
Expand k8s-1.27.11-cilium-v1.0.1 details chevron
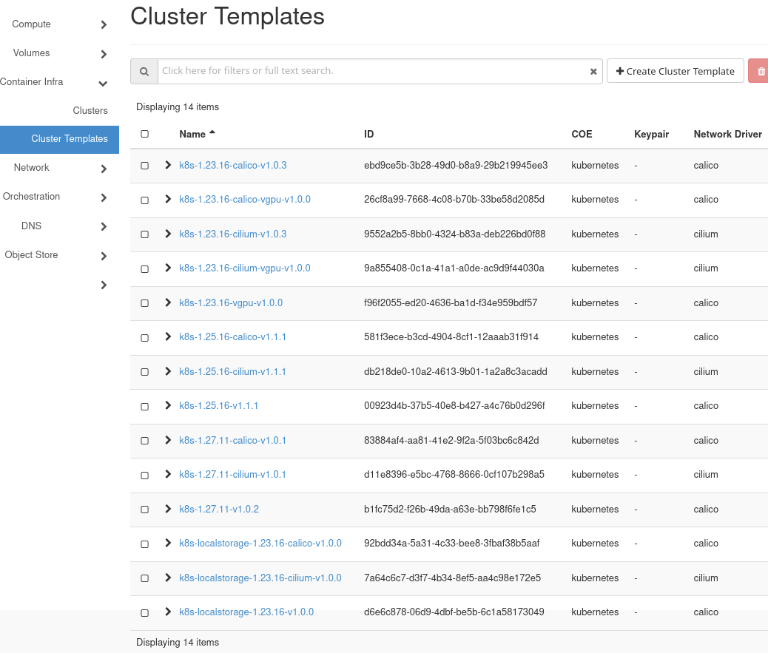point(168,474)
